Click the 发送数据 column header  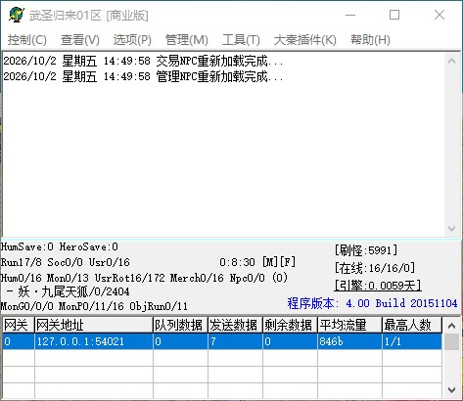click(x=235, y=325)
